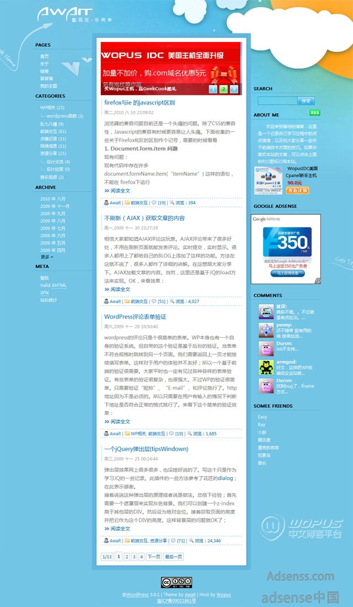
Task: Open the 前端交互 (61) category
Action: 53,131
